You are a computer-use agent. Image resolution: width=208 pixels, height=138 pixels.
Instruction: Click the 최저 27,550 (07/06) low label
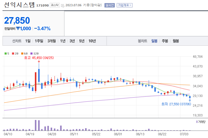click(176, 104)
